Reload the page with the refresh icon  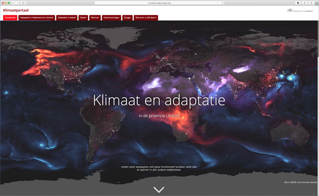(223, 3)
